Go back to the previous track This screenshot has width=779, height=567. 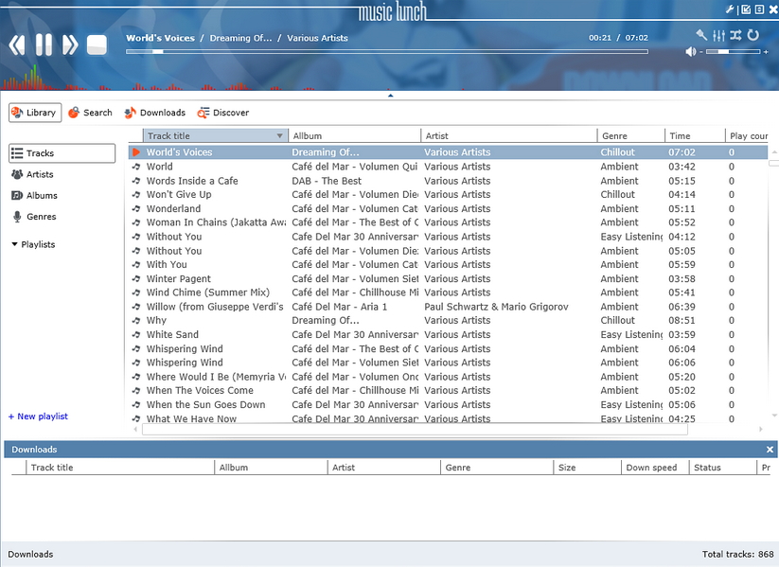pos(17,44)
